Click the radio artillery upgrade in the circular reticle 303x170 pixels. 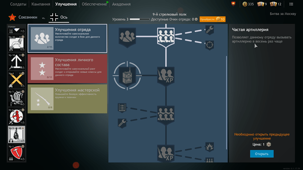point(127,75)
